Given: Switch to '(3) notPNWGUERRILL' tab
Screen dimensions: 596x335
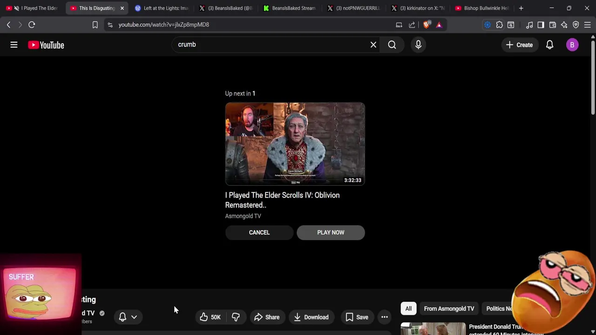Looking at the screenshot, I should point(354,8).
